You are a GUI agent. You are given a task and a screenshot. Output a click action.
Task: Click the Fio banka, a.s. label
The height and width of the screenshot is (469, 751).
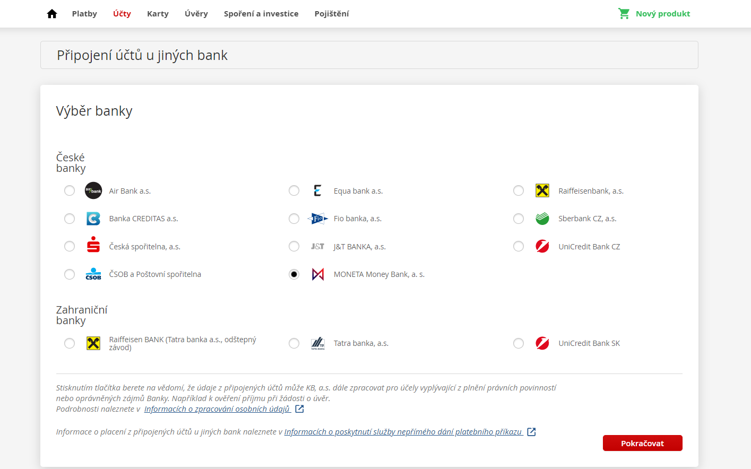click(358, 219)
